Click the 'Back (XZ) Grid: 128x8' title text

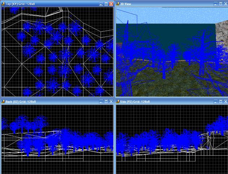click(x=21, y=102)
